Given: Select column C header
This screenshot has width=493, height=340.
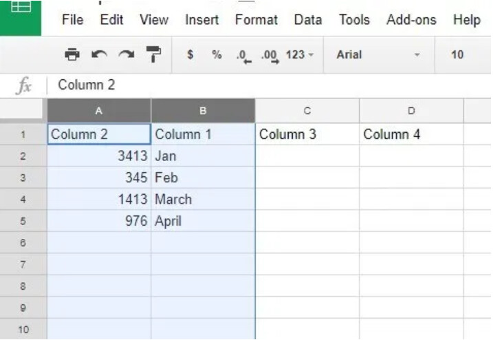Looking at the screenshot, I should point(307,110).
